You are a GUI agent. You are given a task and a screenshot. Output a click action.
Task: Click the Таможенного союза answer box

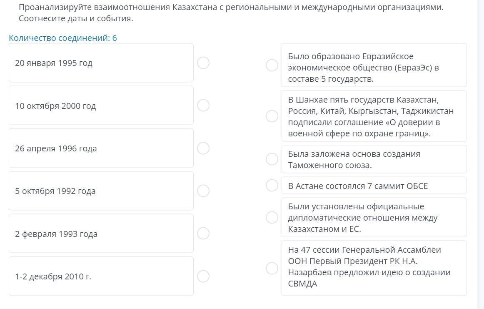tap(374, 159)
